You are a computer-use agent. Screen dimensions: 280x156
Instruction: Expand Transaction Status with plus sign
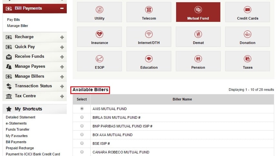[62, 86]
